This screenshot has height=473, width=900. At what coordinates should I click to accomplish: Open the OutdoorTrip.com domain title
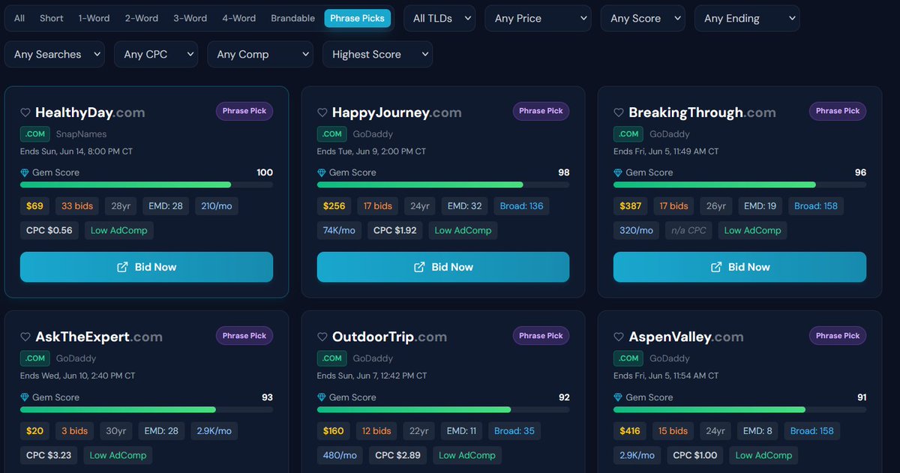click(x=390, y=337)
